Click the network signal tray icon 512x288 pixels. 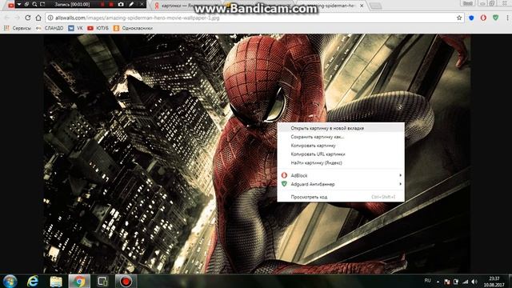466,282
